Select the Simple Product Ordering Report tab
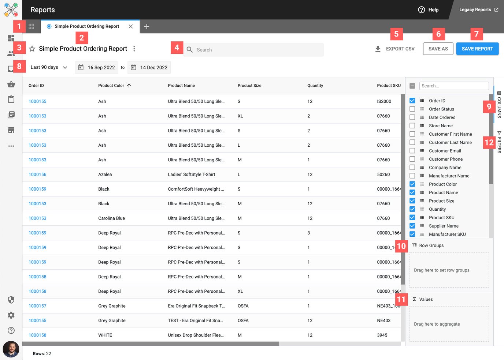The width and height of the screenshot is (504, 360). 86,26
